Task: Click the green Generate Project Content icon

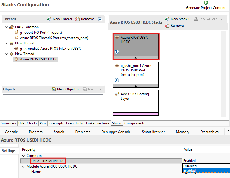Action: point(206,3)
